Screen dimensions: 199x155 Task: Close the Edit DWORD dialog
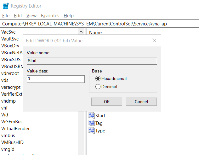[154, 40]
